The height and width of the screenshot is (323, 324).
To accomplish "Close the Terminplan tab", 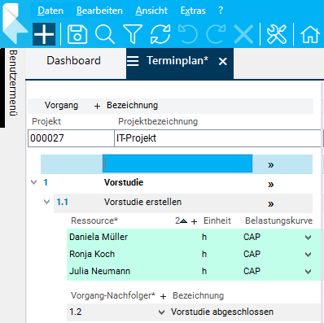I will [223, 62].
